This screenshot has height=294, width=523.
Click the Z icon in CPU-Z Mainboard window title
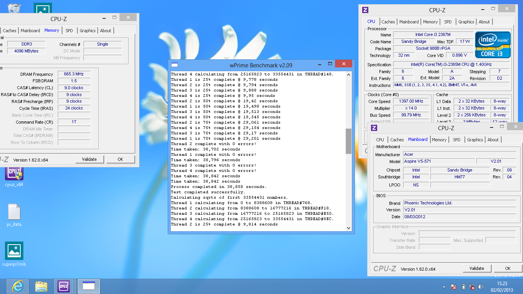point(374,128)
